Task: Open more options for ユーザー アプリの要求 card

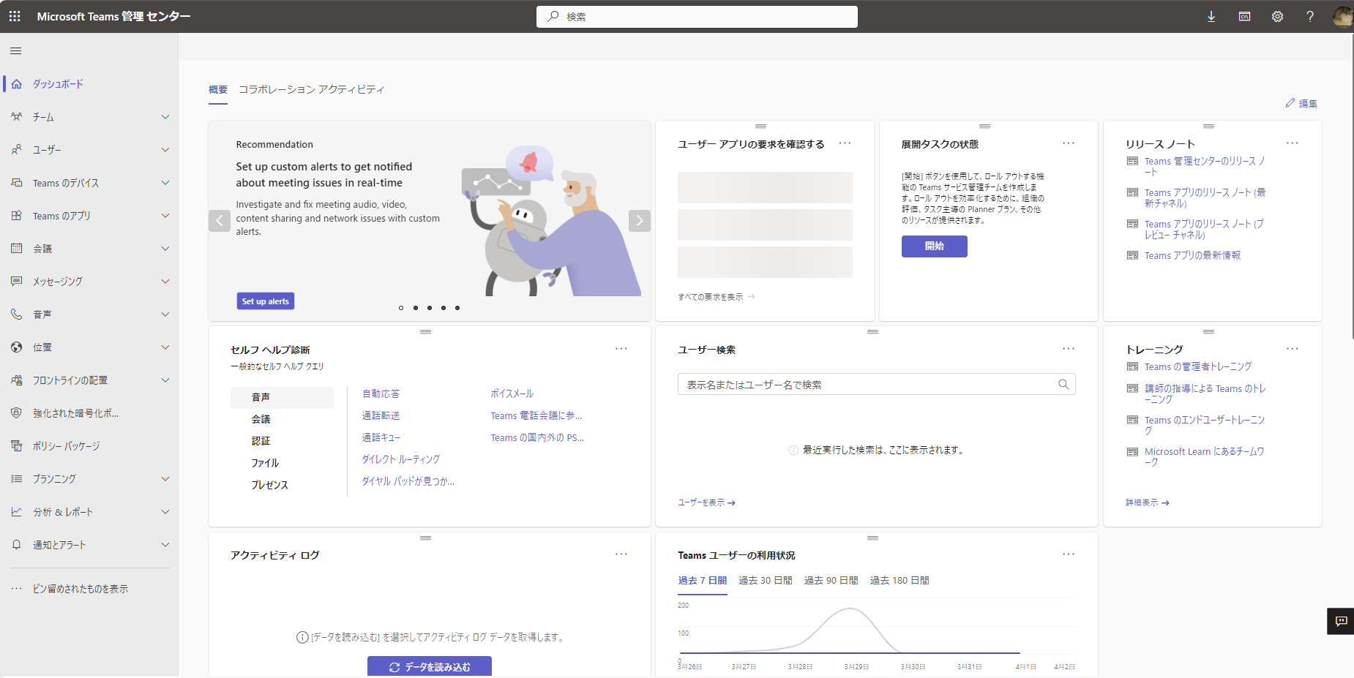Action: pos(845,143)
